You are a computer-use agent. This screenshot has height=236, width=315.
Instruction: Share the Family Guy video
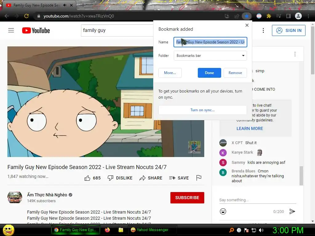(151, 178)
